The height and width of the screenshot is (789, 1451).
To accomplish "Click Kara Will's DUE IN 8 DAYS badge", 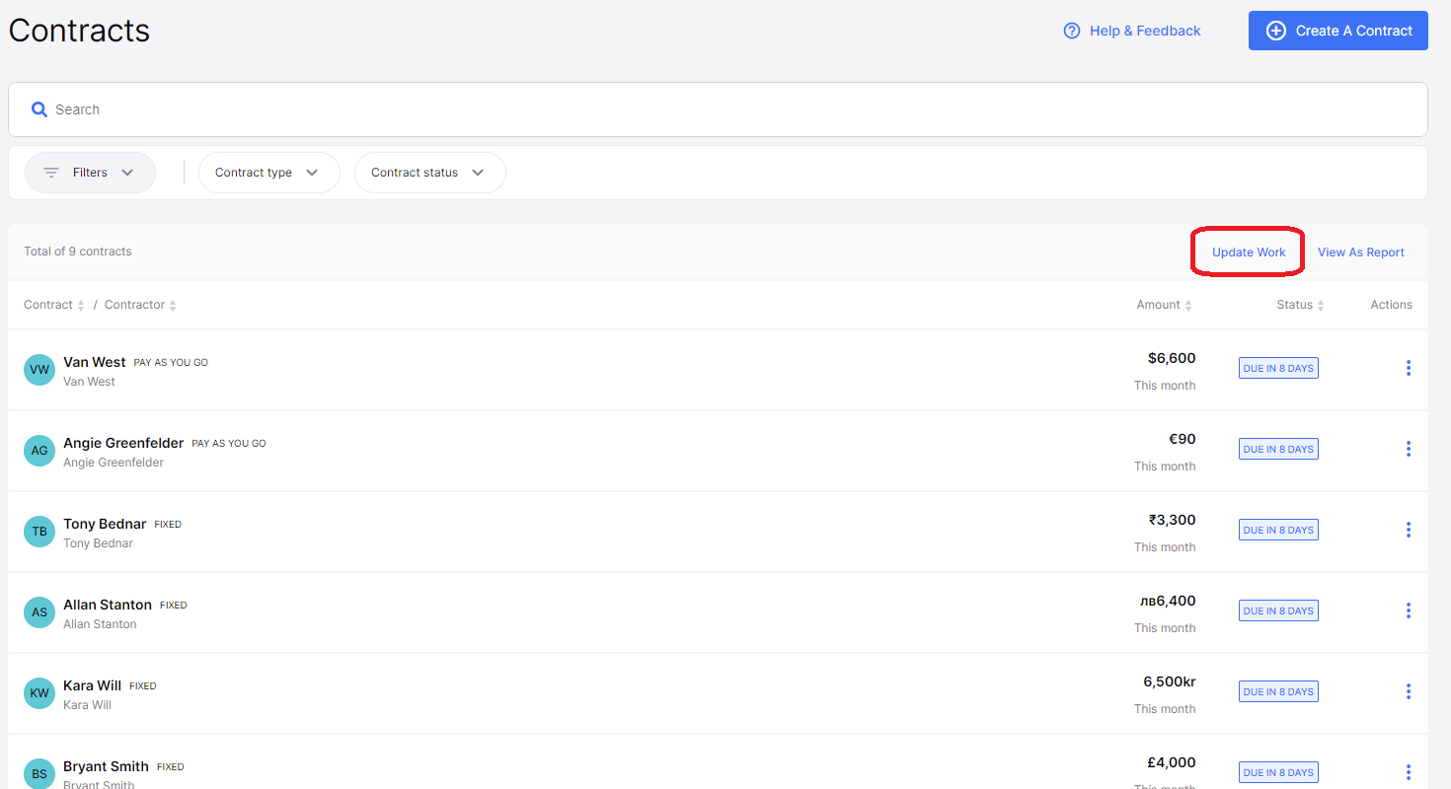I will [1278, 691].
